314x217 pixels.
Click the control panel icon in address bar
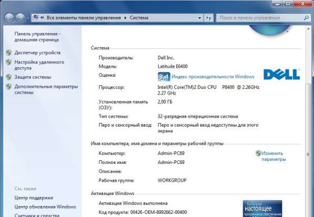36,17
